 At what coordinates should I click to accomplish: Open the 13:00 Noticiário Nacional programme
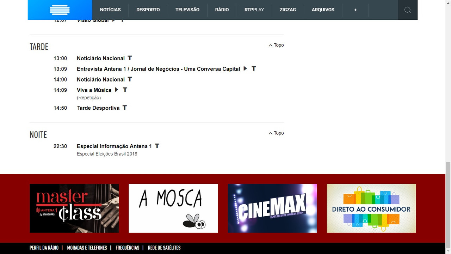coord(101,58)
